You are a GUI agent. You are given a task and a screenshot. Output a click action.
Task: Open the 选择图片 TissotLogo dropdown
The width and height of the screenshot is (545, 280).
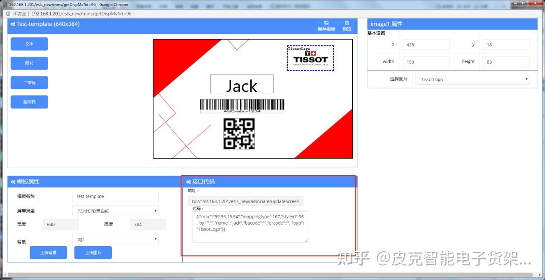click(x=472, y=79)
